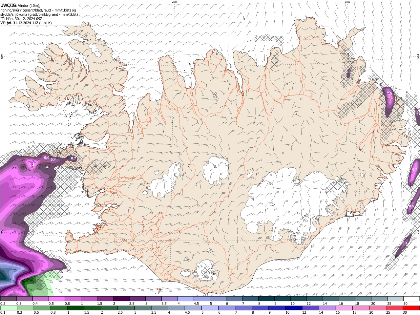Pick the slate blue 6–7 snow legend swatch
The height and width of the screenshot is (315, 420).
(x=234, y=299)
